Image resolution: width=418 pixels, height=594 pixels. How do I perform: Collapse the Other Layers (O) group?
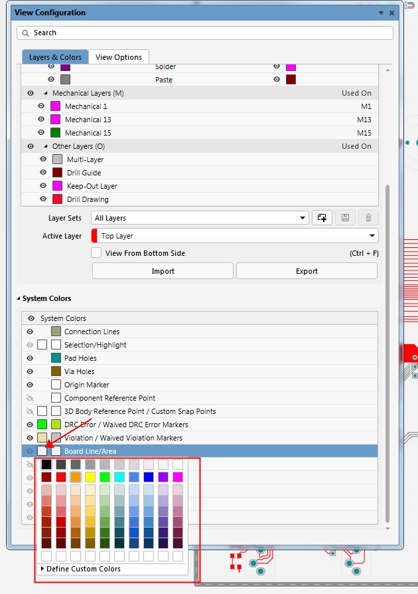[46, 146]
